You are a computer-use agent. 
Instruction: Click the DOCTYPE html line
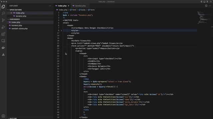click(71, 20)
